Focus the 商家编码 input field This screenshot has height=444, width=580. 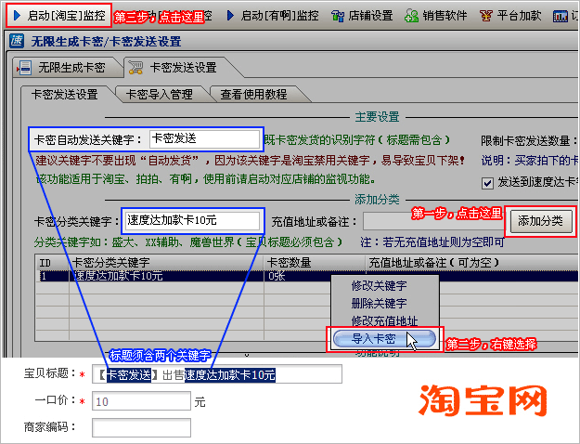coord(141,427)
